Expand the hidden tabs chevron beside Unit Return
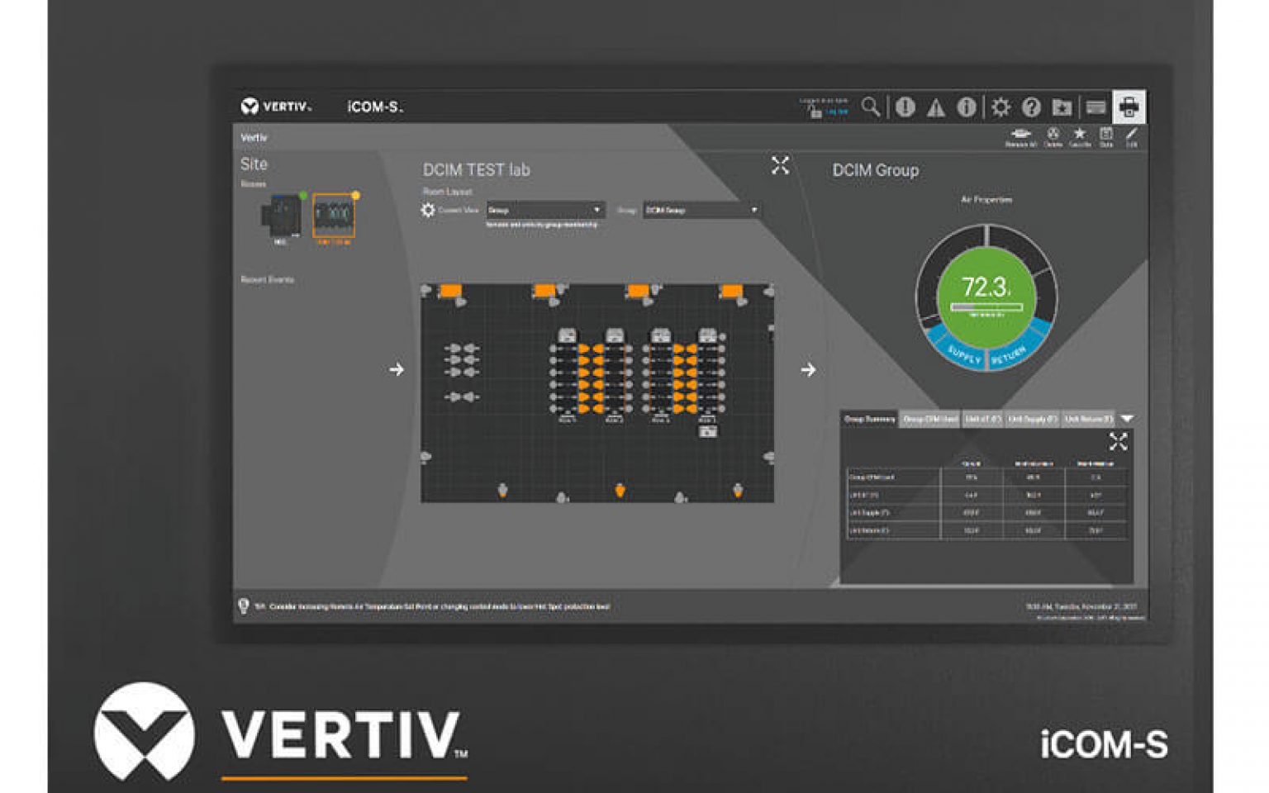 click(x=1127, y=419)
